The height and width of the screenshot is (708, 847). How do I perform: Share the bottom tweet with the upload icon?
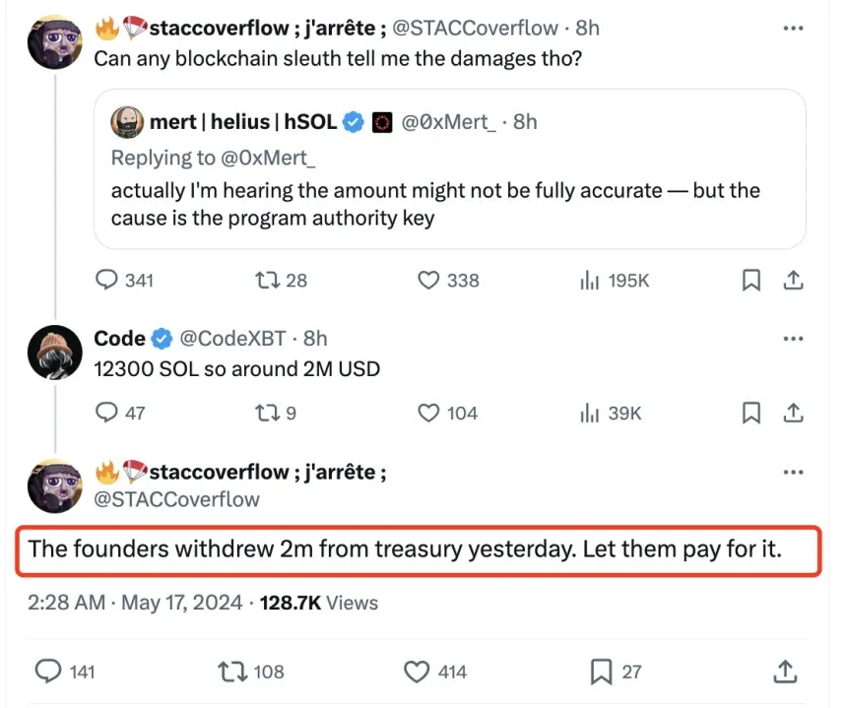coord(786,672)
